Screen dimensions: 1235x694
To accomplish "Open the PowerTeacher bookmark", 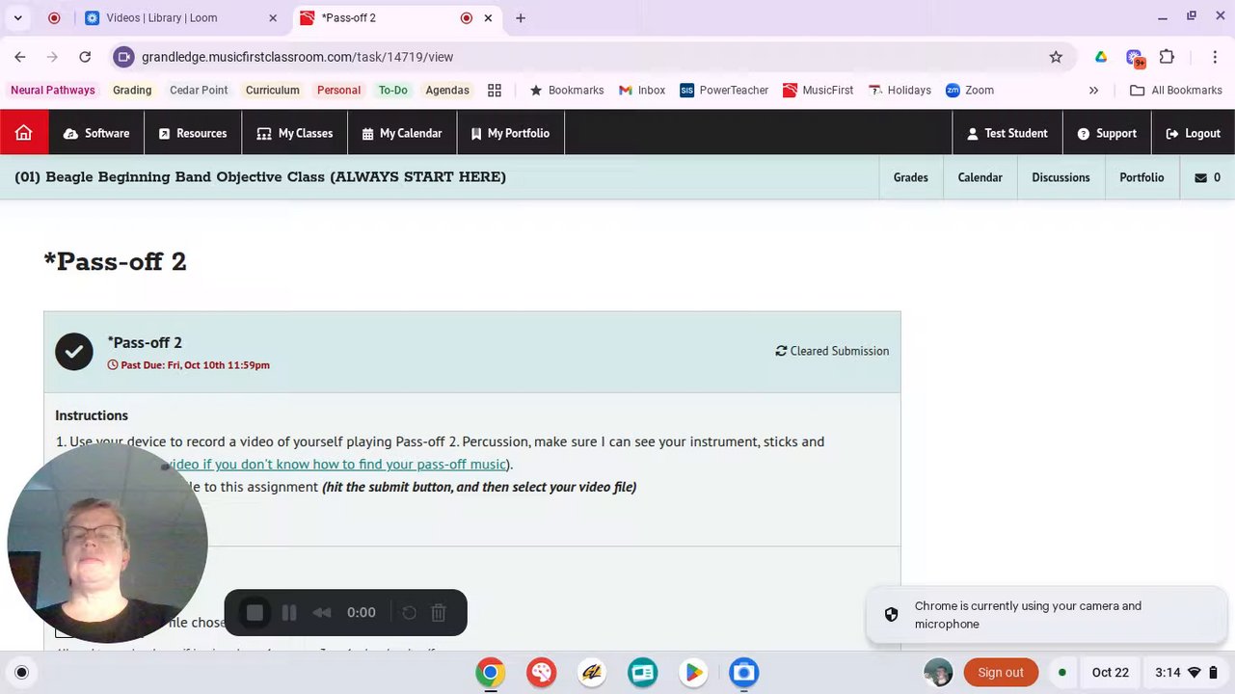I will (724, 90).
